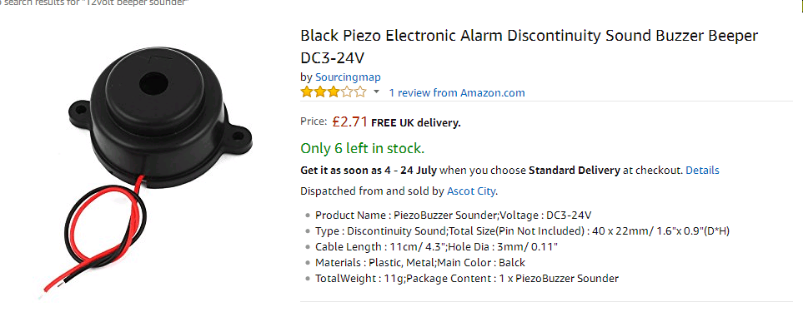
Task: Click the first gold rating star
Action: click(307, 92)
